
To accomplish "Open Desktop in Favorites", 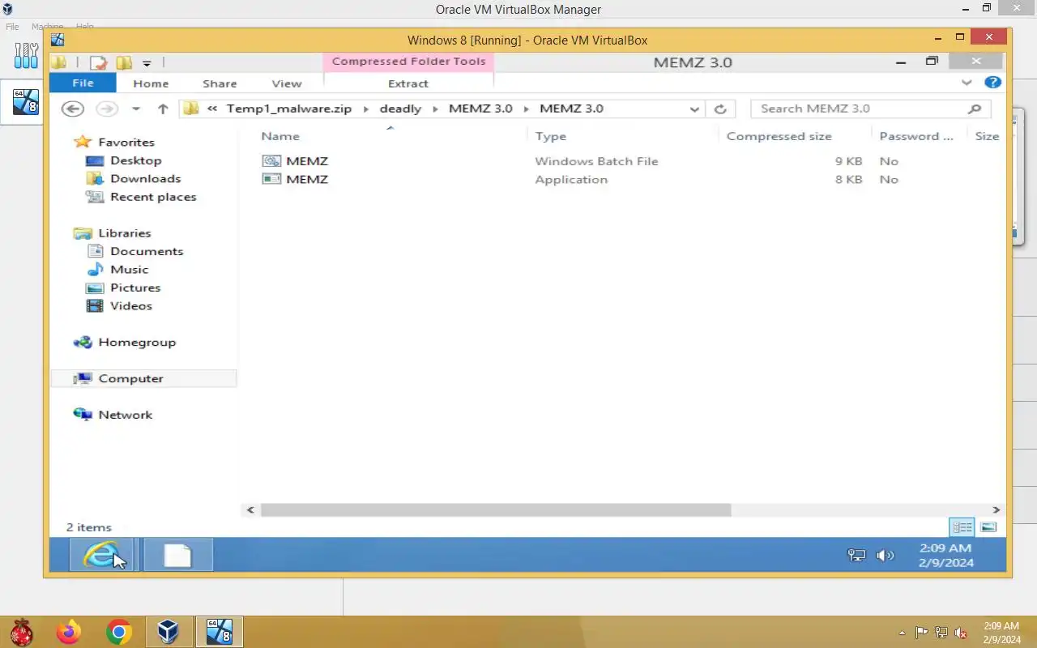I will tap(136, 160).
